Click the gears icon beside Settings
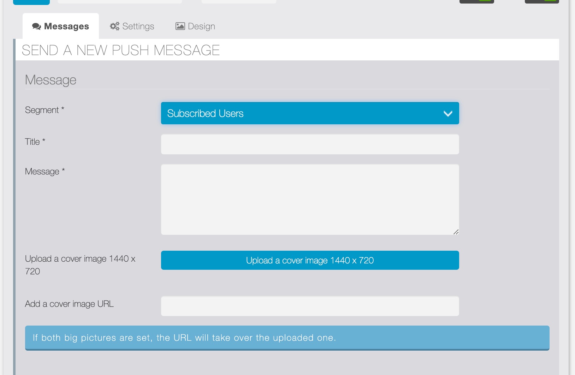Screen dimensions: 575x375 pos(114,26)
